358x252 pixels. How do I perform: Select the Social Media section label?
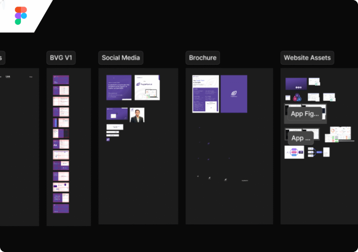(121, 58)
